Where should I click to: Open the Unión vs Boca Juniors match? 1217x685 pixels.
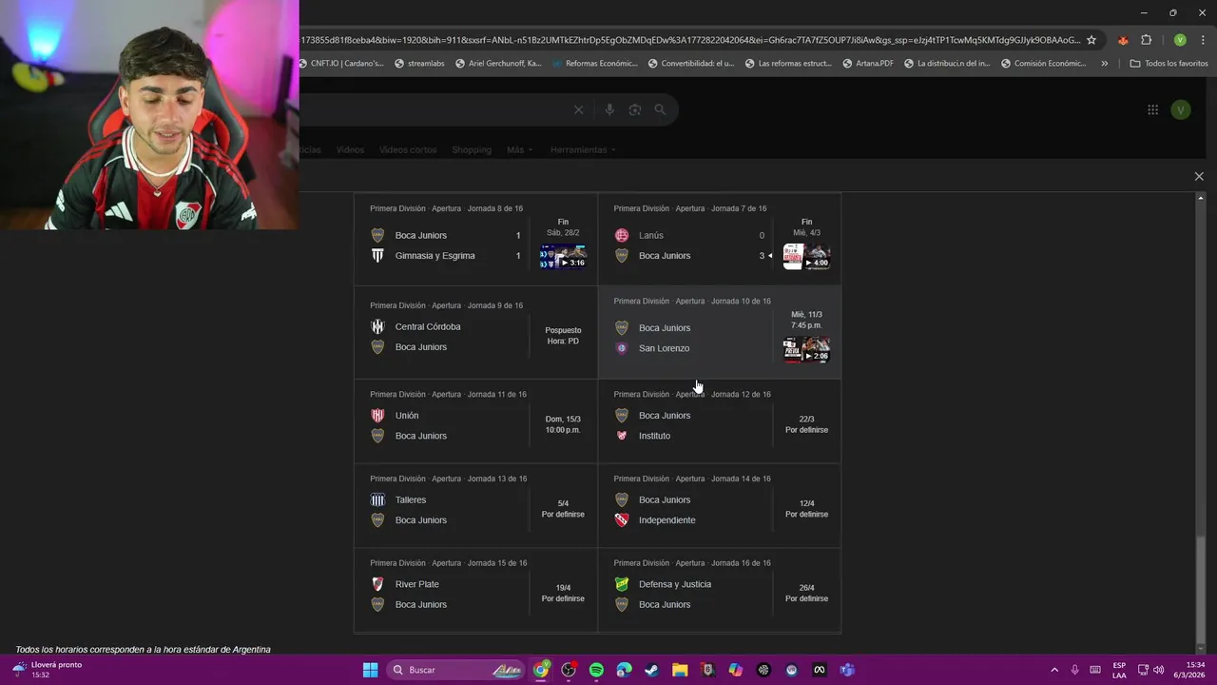[475, 421]
